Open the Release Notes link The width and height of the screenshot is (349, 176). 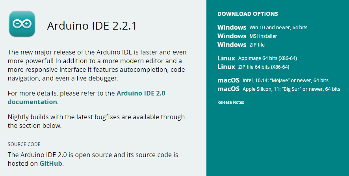[x=230, y=103]
